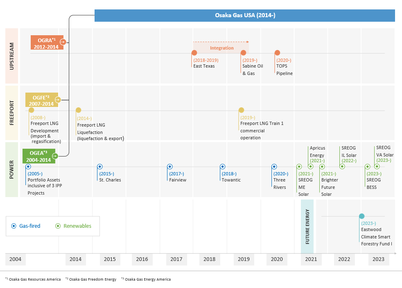Select the SREOG BESS renewable marker
Viewport: 402px width, 288px height.
coord(367,167)
